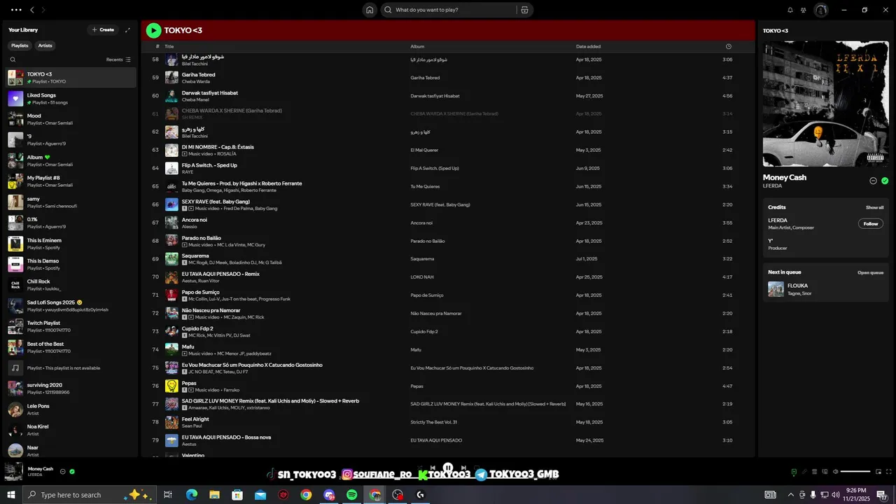Open the Money Cash title in side panel

(x=785, y=178)
